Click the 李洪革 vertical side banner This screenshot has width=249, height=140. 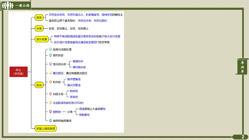(242, 67)
